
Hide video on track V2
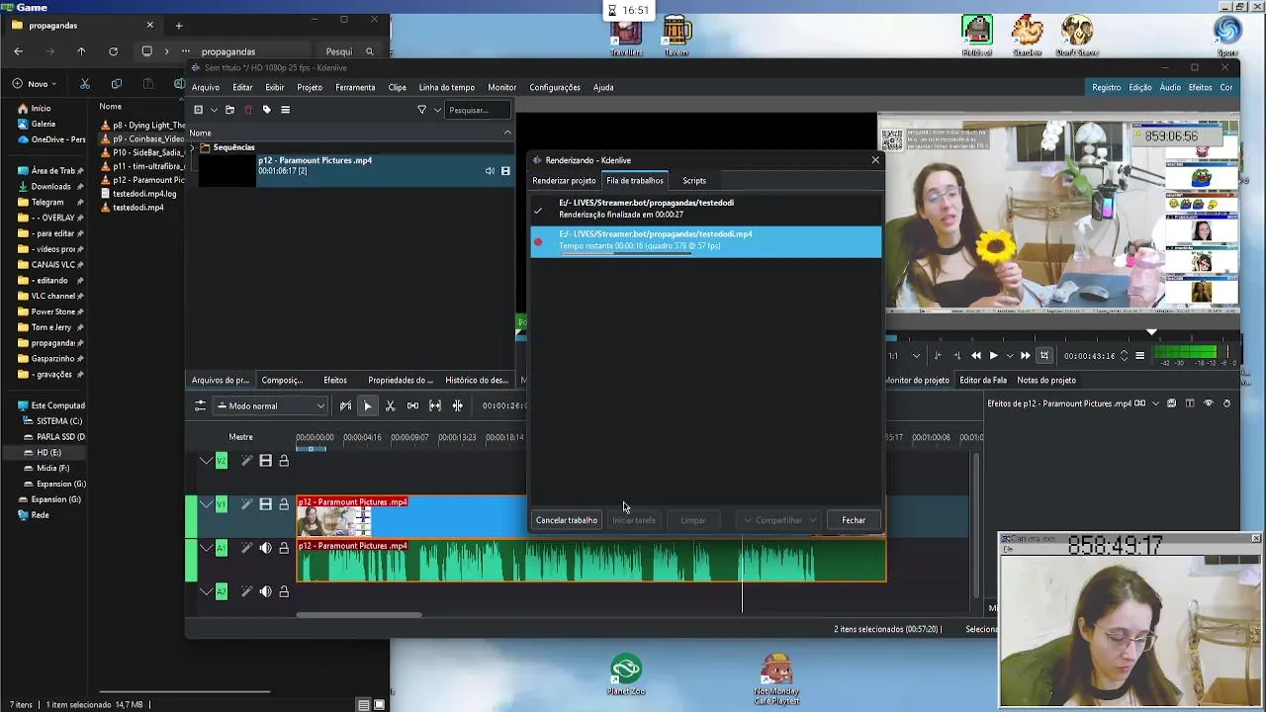click(x=265, y=461)
